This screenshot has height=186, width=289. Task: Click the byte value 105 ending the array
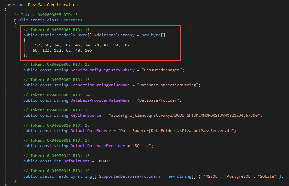88,50
